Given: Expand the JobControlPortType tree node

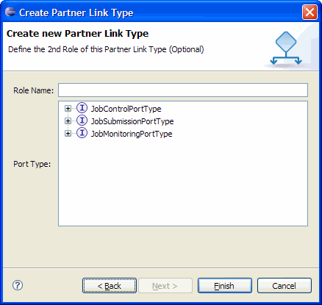Looking at the screenshot, I should 68,108.
